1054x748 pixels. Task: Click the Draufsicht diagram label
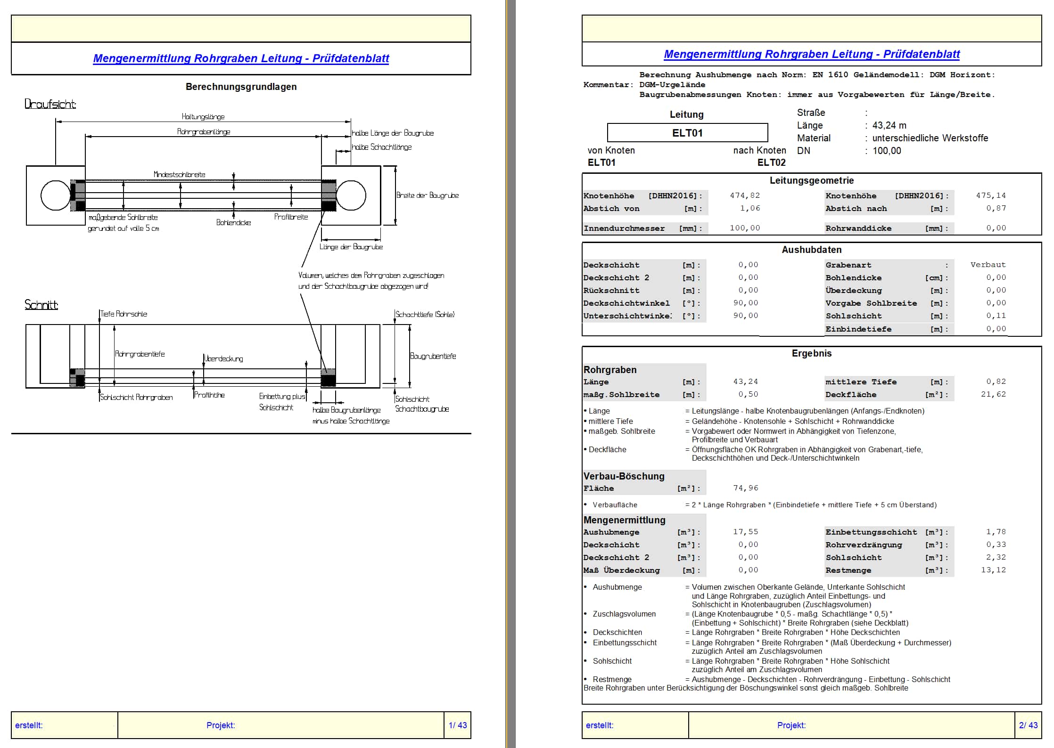click(50, 104)
